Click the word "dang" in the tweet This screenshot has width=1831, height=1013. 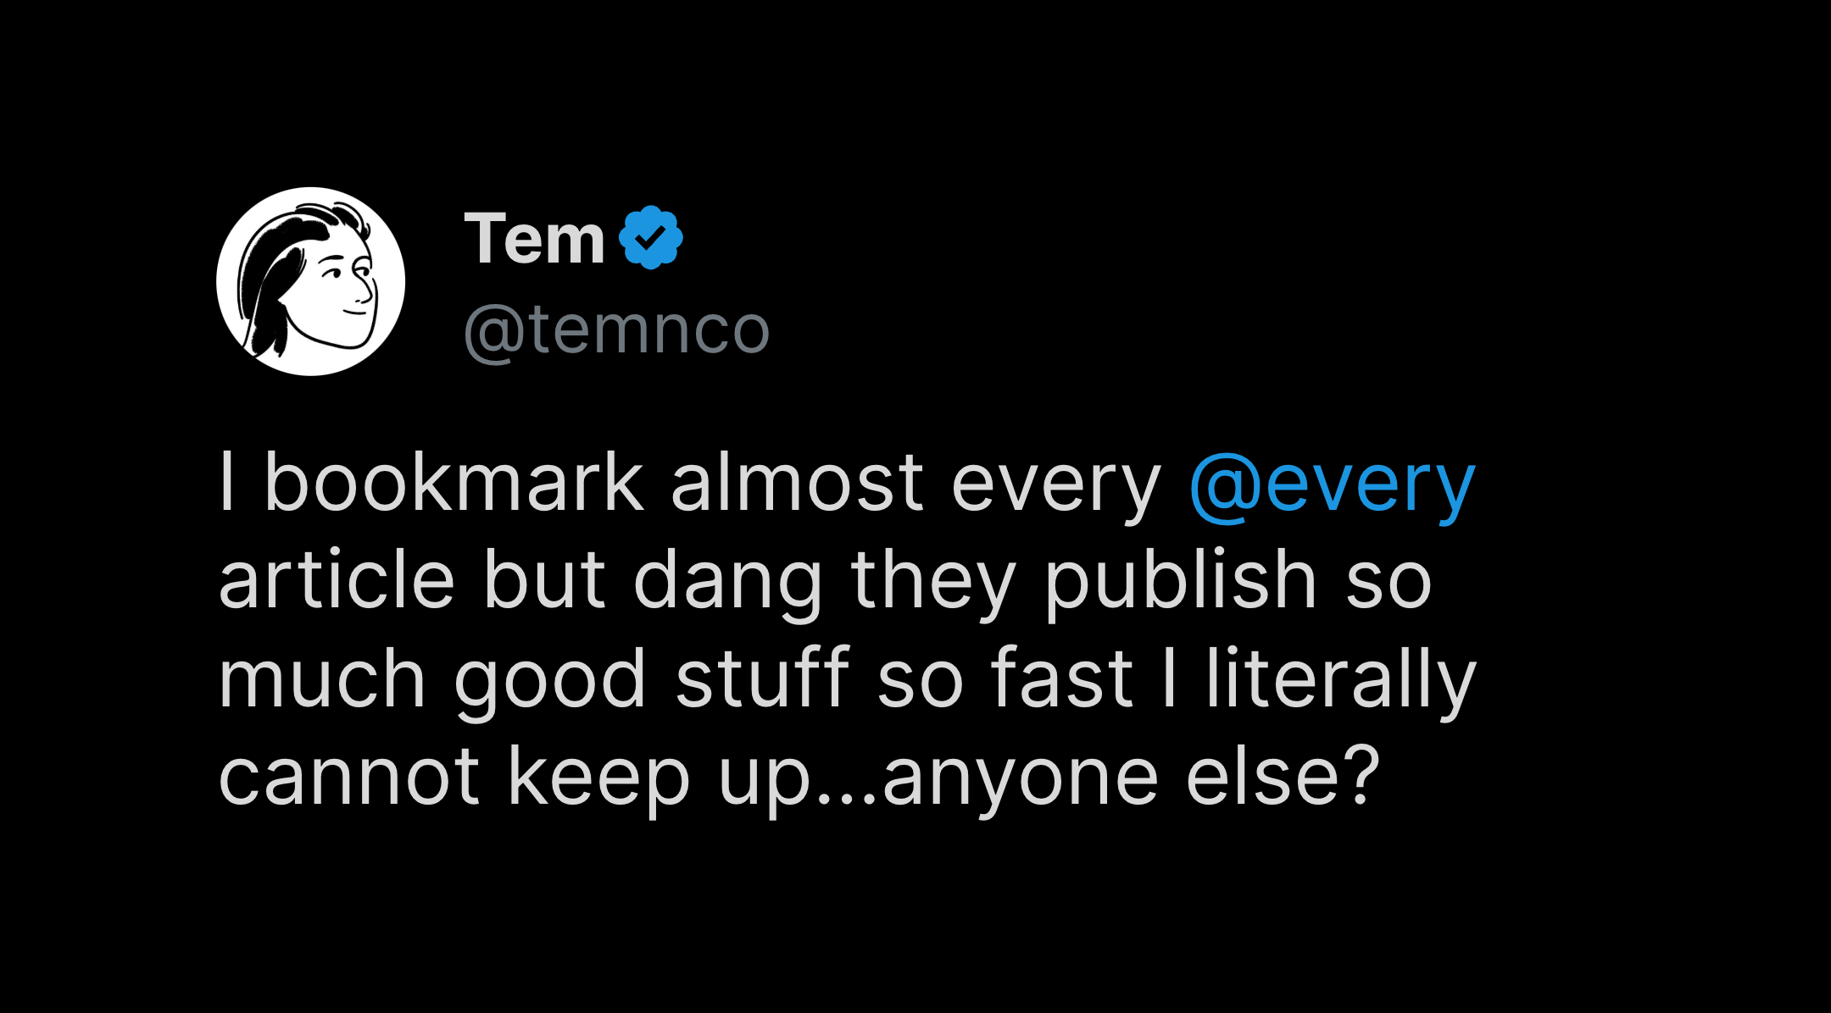(727, 583)
